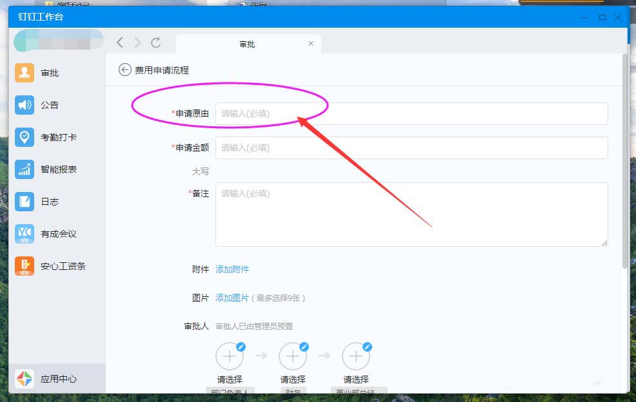Reload the page with the refresh icon

[x=155, y=43]
